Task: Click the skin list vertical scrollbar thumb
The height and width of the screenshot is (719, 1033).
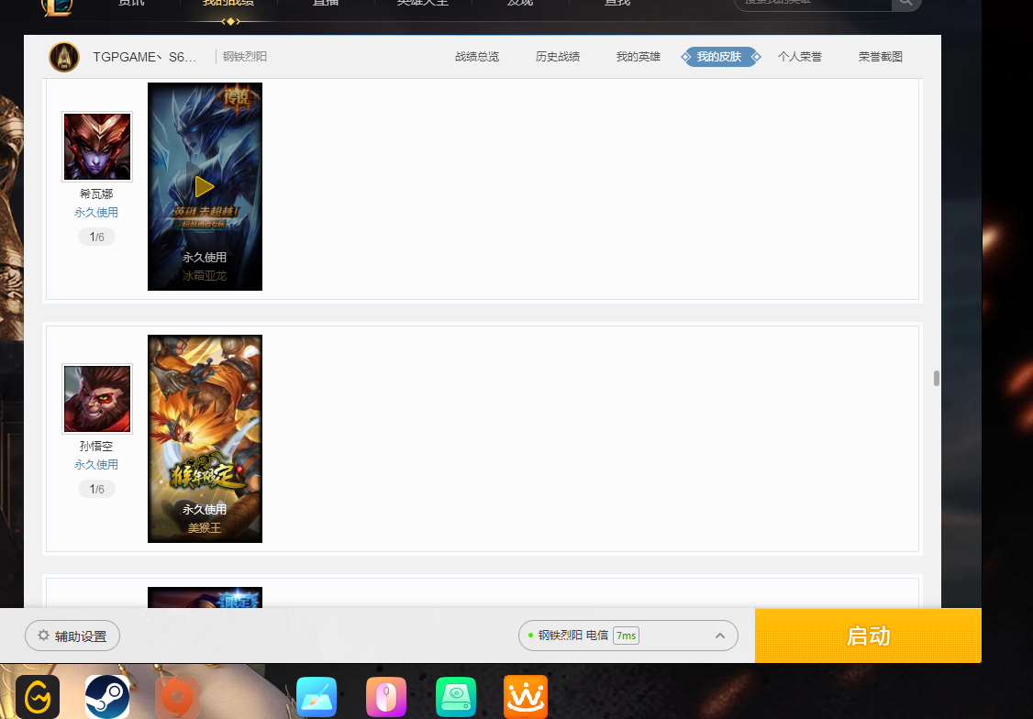Action: [936, 378]
